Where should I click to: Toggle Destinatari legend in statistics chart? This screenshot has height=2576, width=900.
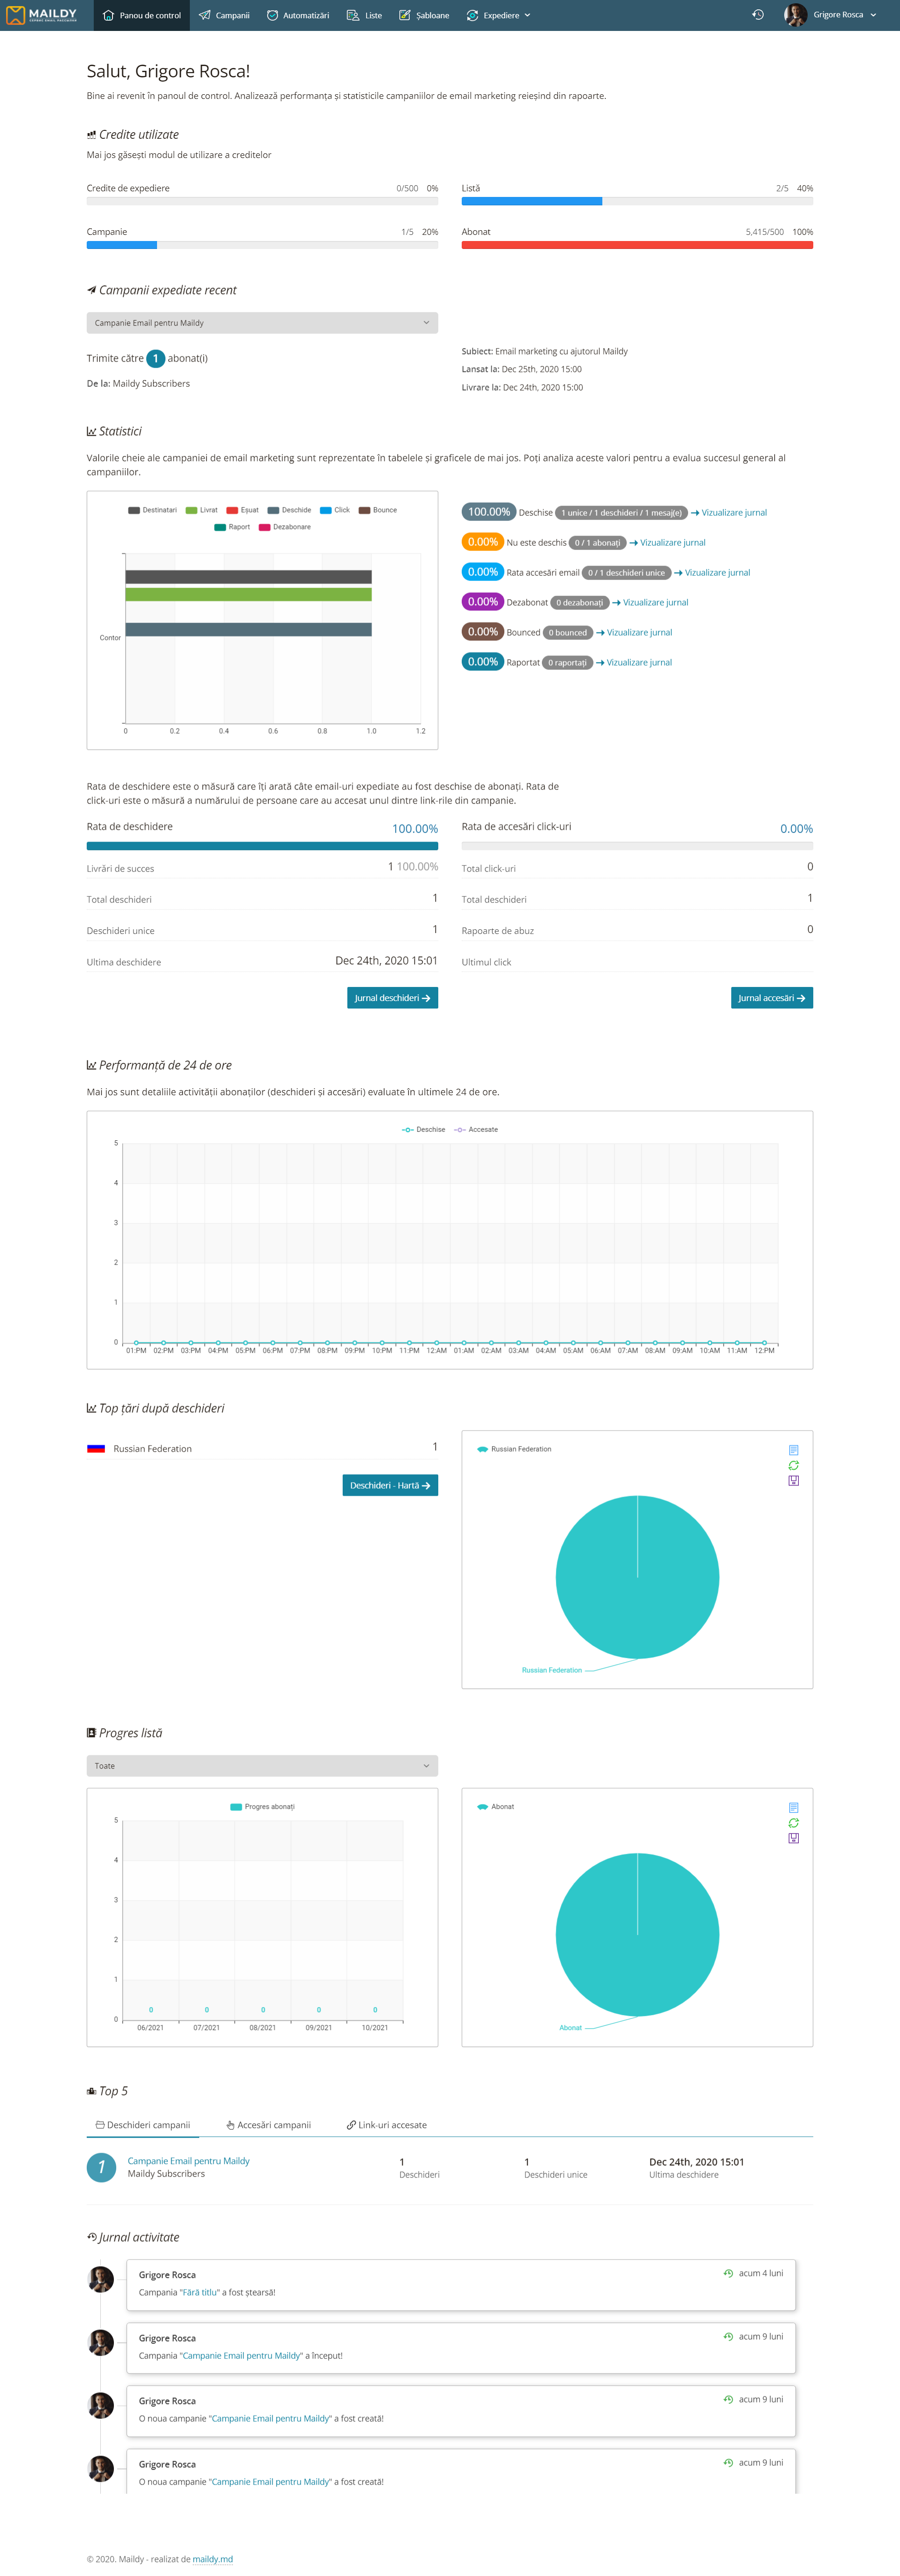(152, 510)
